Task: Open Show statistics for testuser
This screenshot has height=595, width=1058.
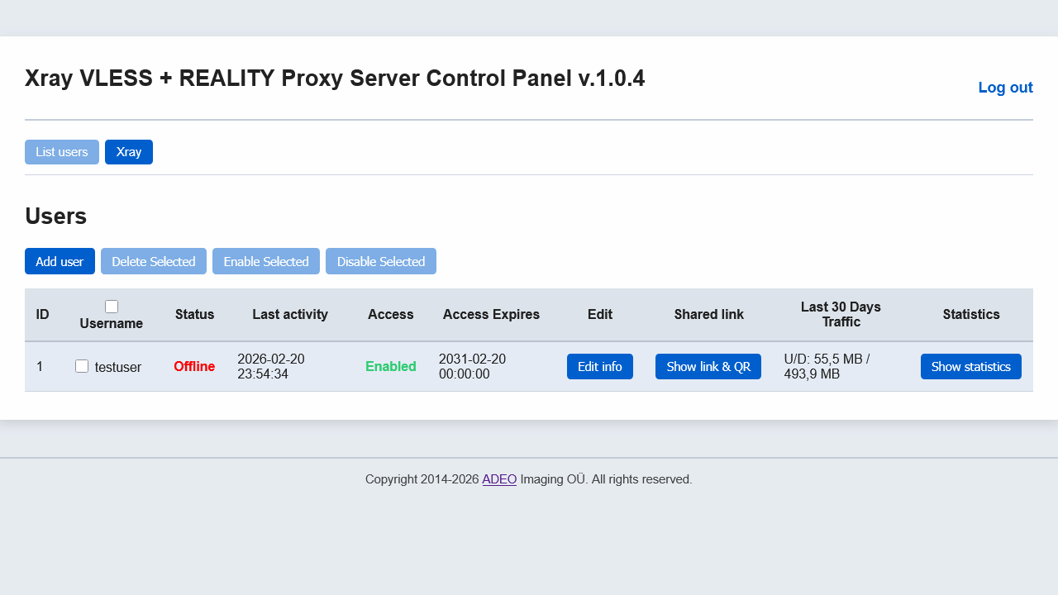Action: 971,366
